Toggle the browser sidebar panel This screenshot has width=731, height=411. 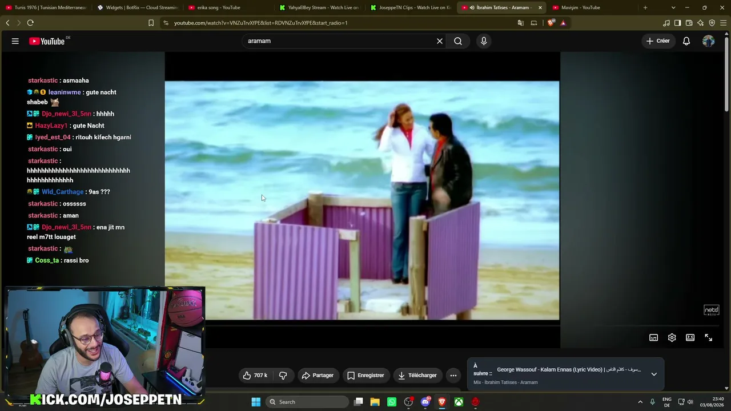[678, 23]
